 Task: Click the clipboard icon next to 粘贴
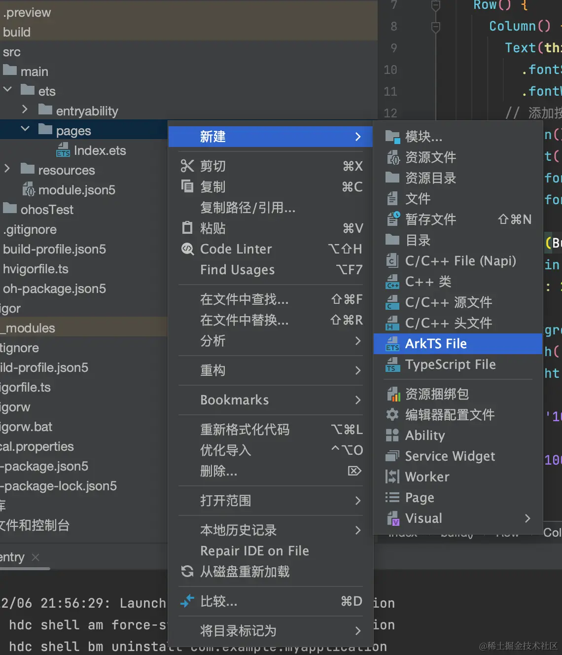(x=187, y=228)
